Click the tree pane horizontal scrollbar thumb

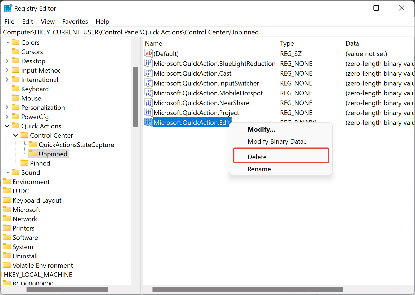pyautogui.click(x=67, y=289)
